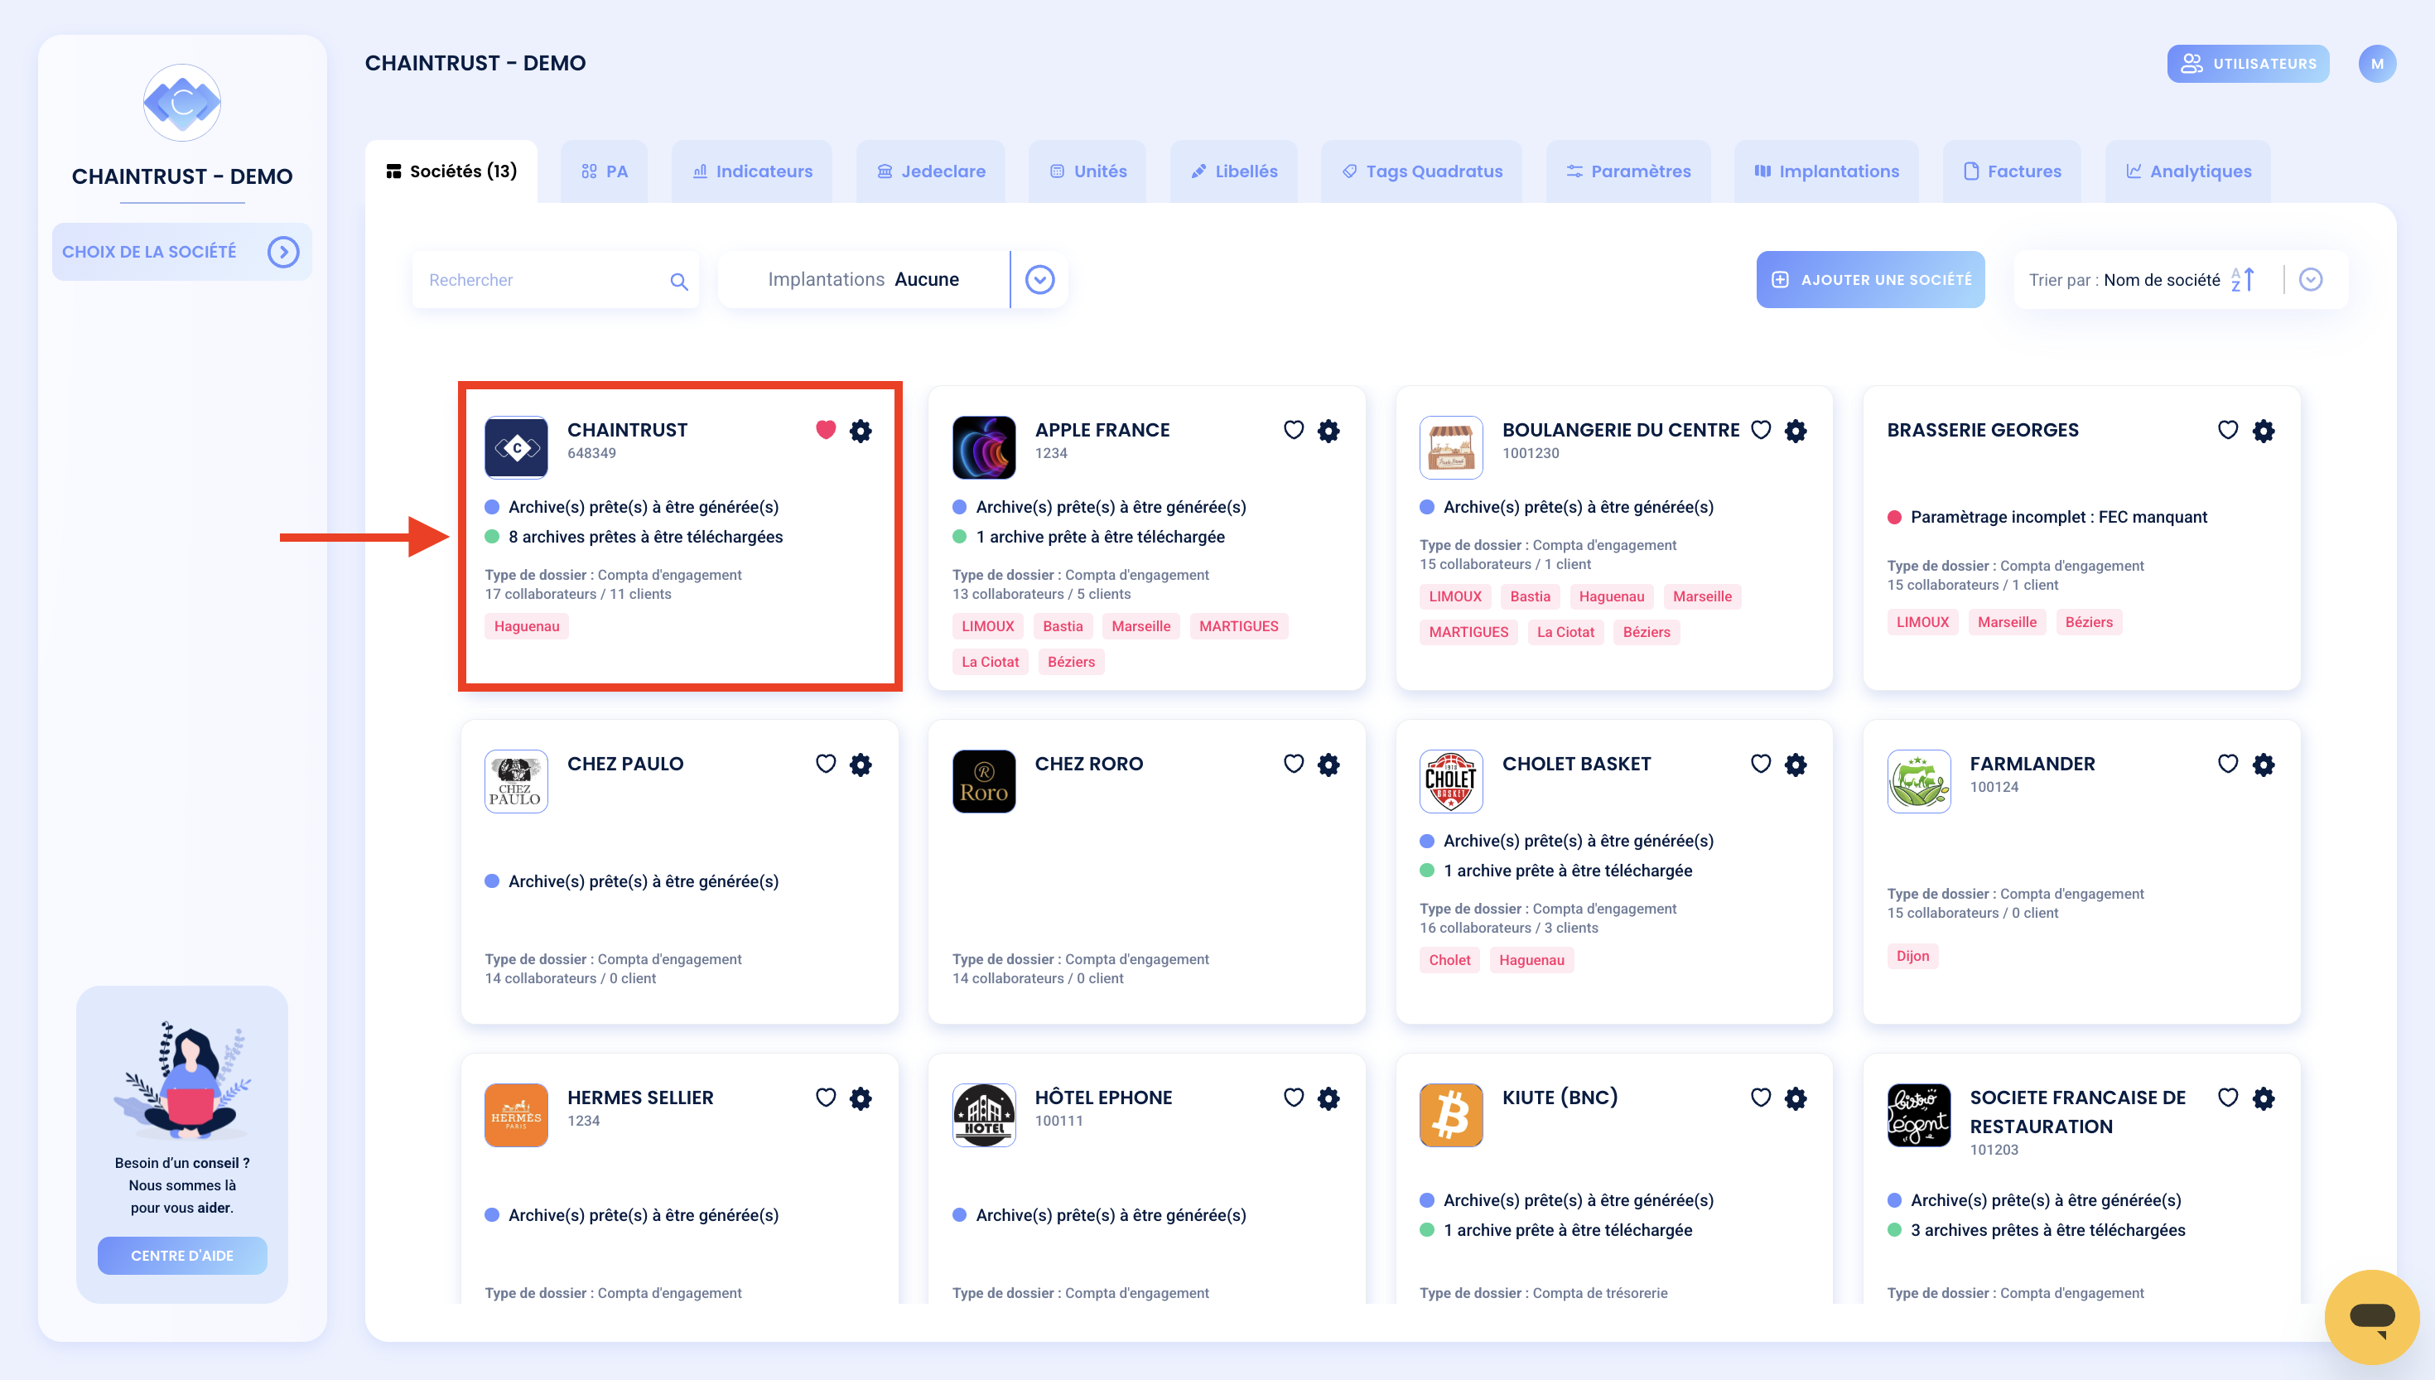Expand the Trier par sort dropdown
This screenshot has width=2435, height=1380.
[2310, 280]
